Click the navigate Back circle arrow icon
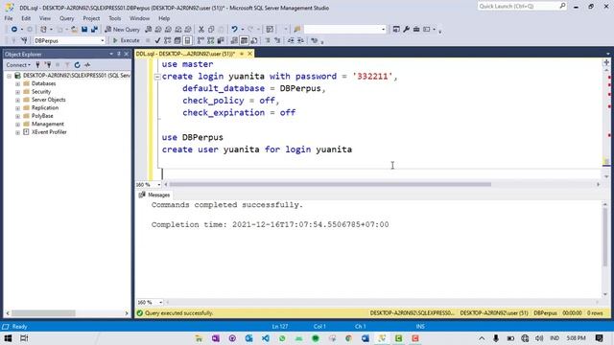Viewport: 614px width, 345px height. (14, 30)
